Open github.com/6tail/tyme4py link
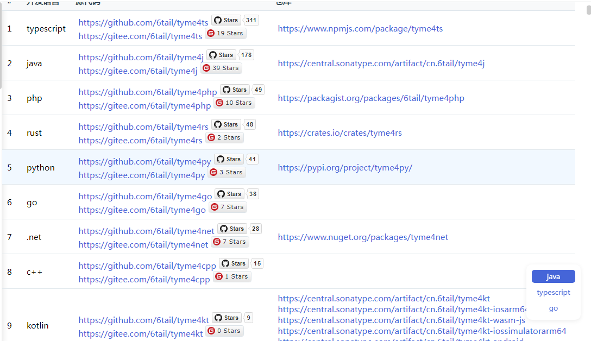 click(144, 161)
